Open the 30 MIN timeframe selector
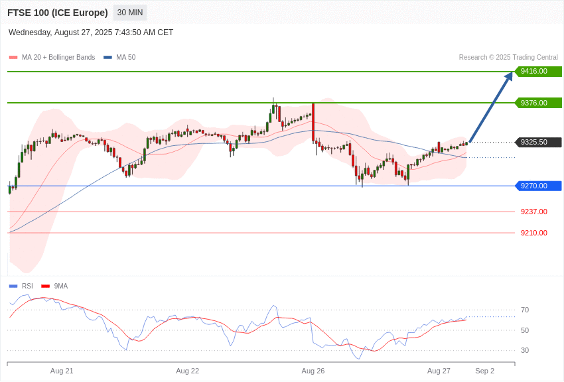Screen dimensions: 564x382 tap(129, 12)
